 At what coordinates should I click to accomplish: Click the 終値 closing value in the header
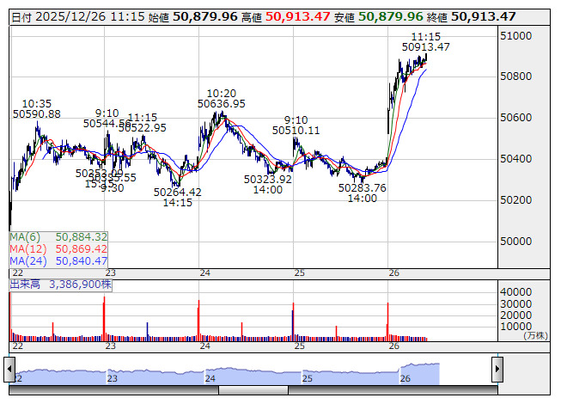(484, 16)
